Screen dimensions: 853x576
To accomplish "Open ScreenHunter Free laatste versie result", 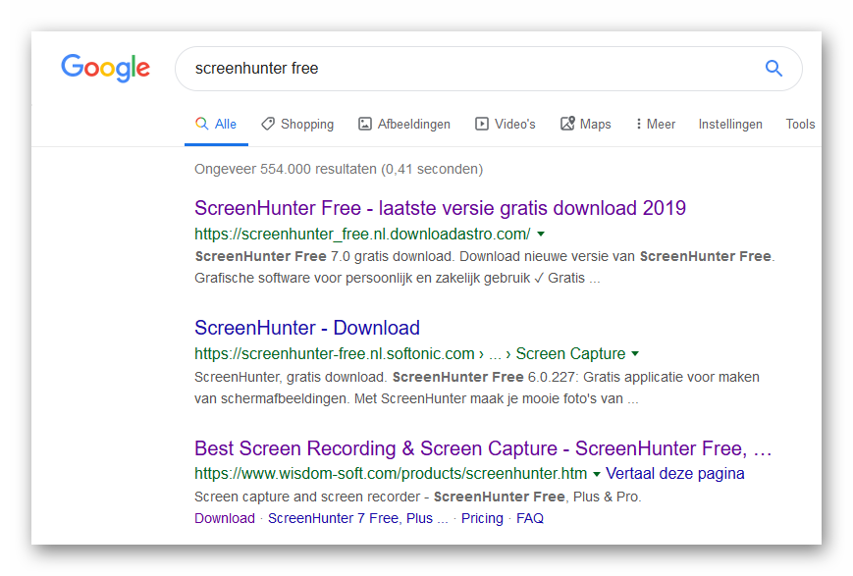I will [x=440, y=208].
